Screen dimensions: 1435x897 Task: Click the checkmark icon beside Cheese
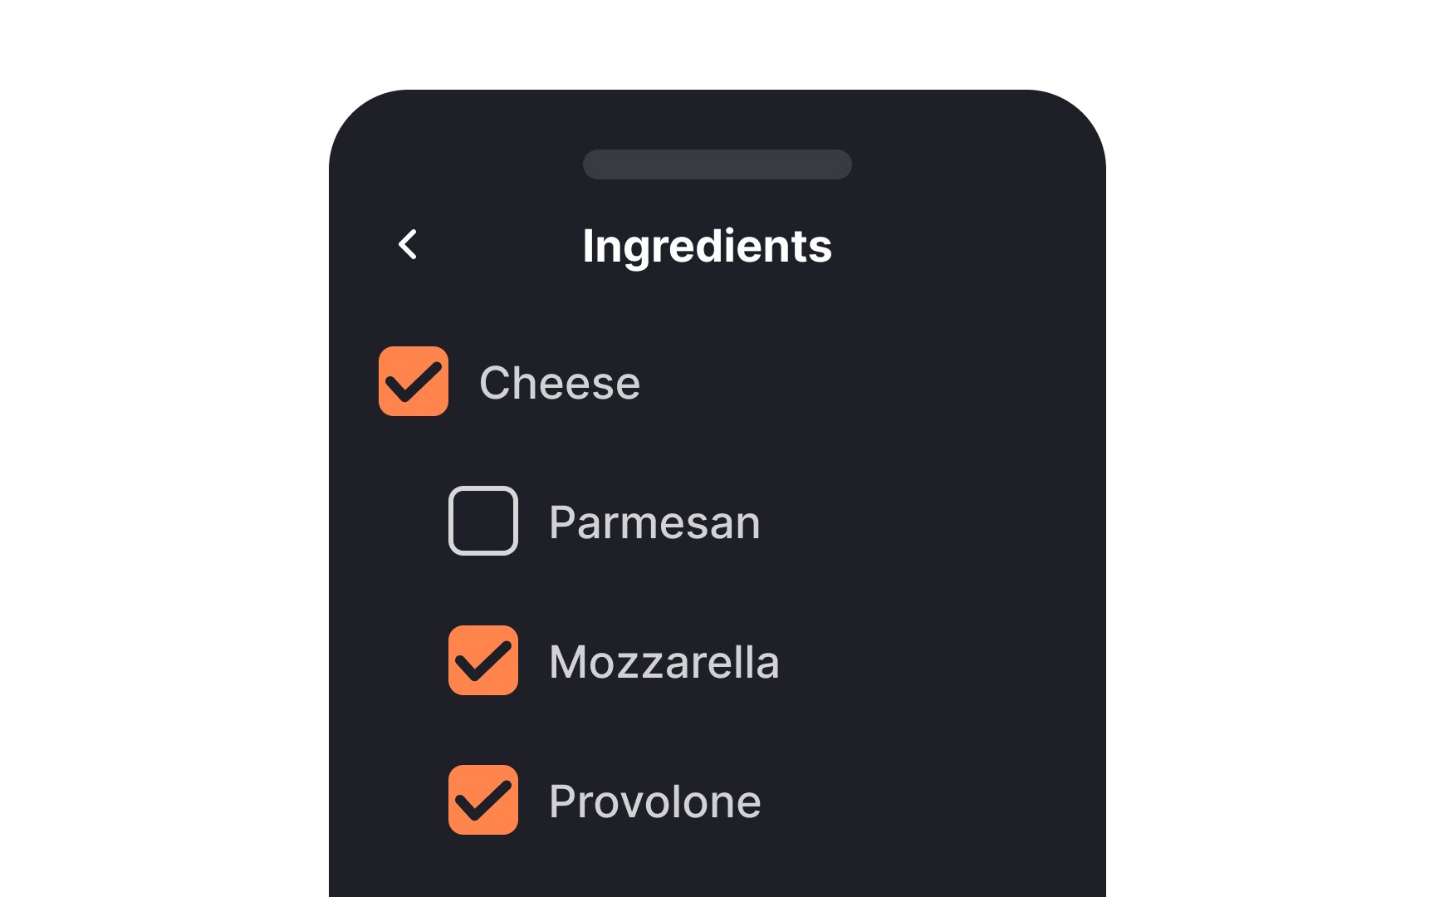tap(414, 381)
